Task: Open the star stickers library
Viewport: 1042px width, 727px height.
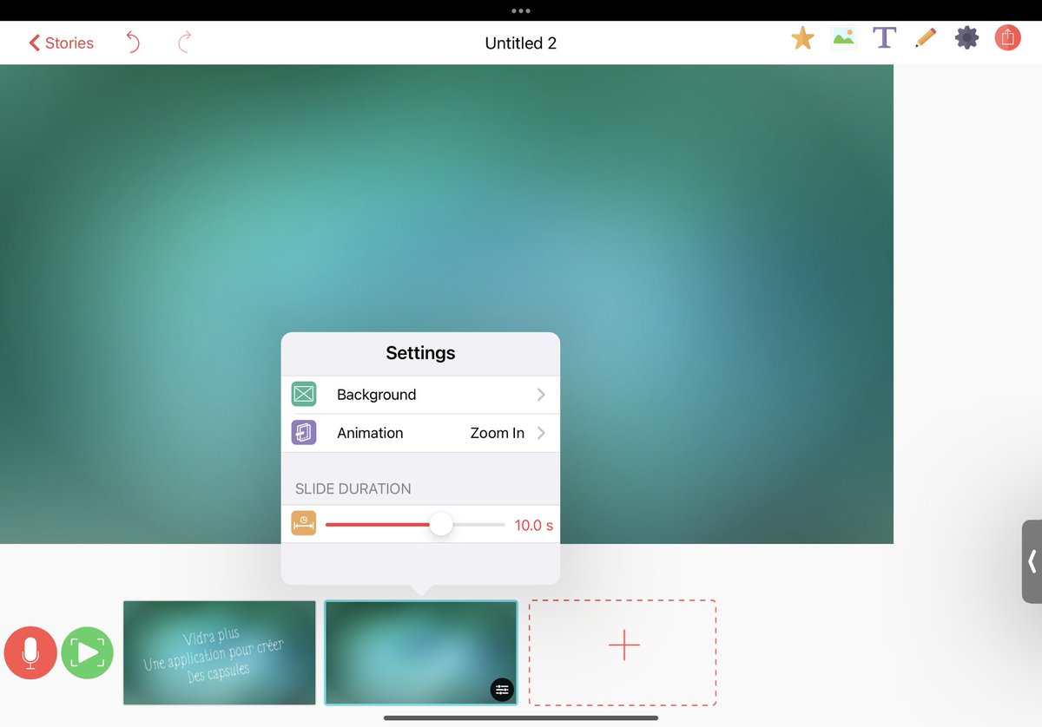Action: click(802, 38)
